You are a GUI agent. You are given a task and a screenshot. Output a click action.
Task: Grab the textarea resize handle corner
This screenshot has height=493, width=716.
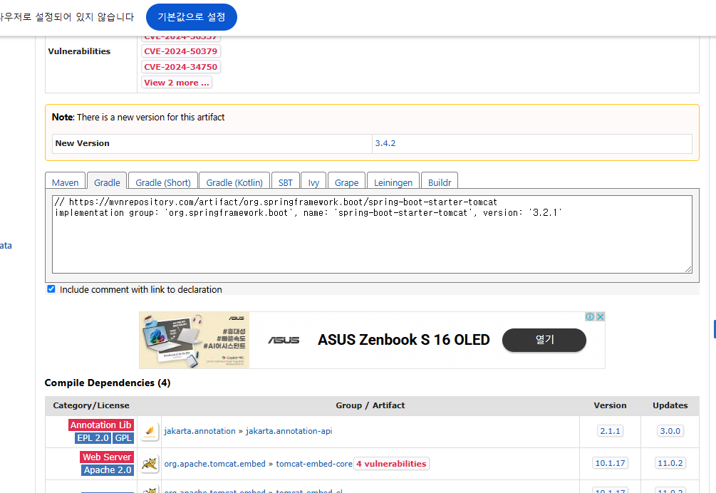pos(689,269)
